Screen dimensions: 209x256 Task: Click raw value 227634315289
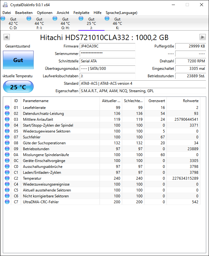point(185,178)
